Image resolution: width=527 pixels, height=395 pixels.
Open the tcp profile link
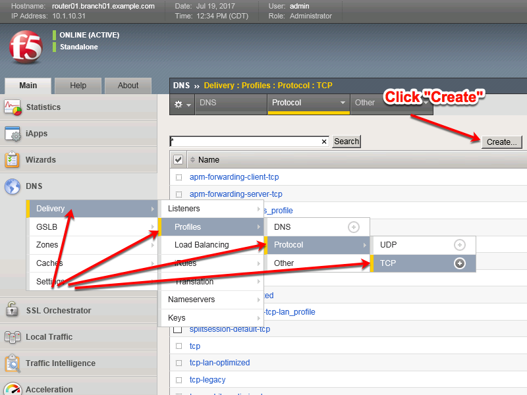(195, 346)
